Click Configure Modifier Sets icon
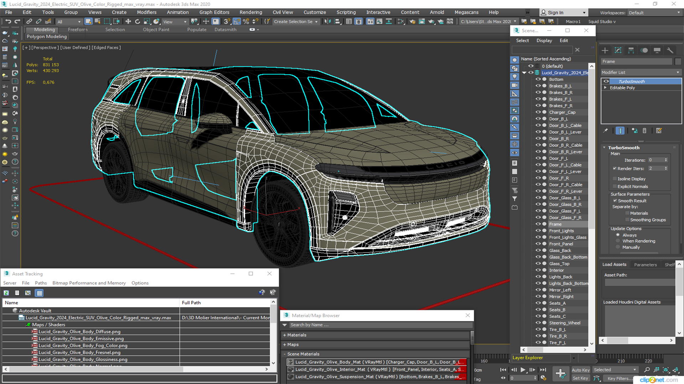Viewport: 684px width, 384px height. point(659,131)
